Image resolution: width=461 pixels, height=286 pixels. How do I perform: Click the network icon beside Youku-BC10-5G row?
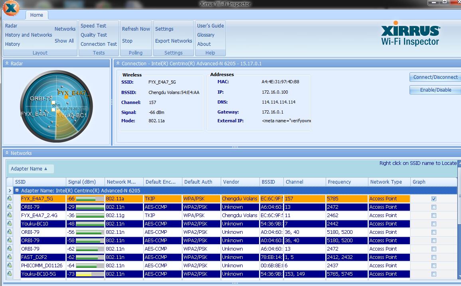[x=10, y=274]
